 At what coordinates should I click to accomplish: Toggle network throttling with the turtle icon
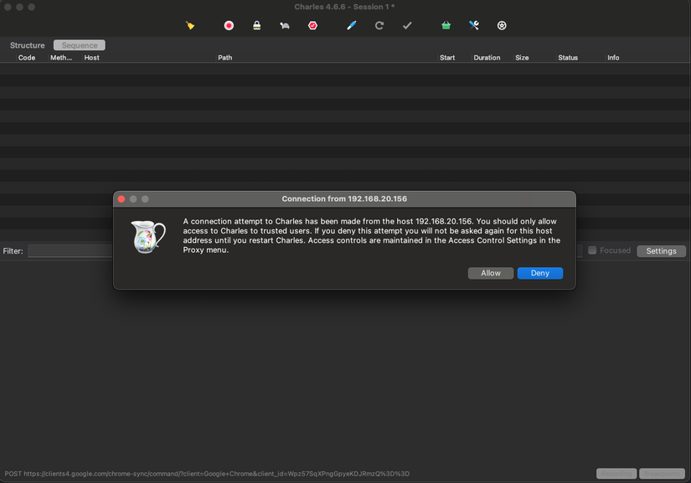tap(284, 25)
